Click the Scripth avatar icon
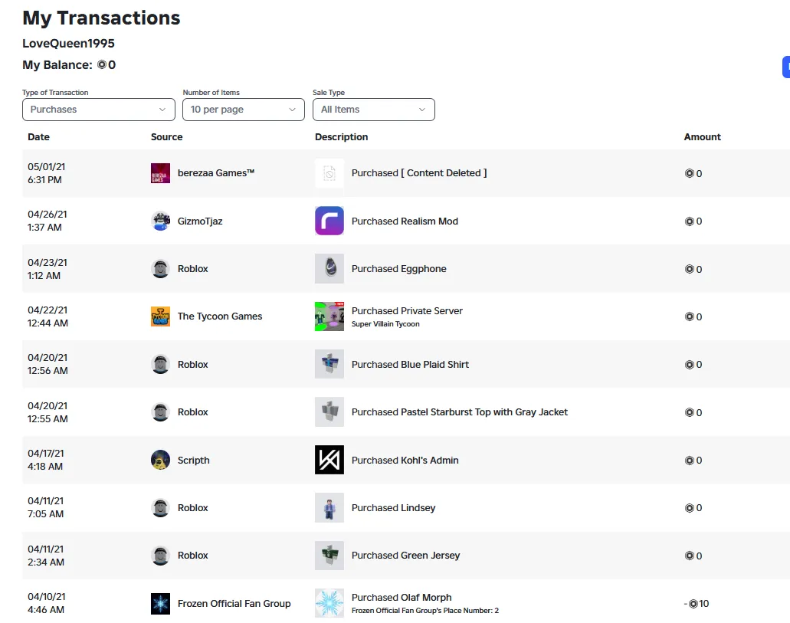This screenshot has height=623, width=790. pyautogui.click(x=160, y=460)
